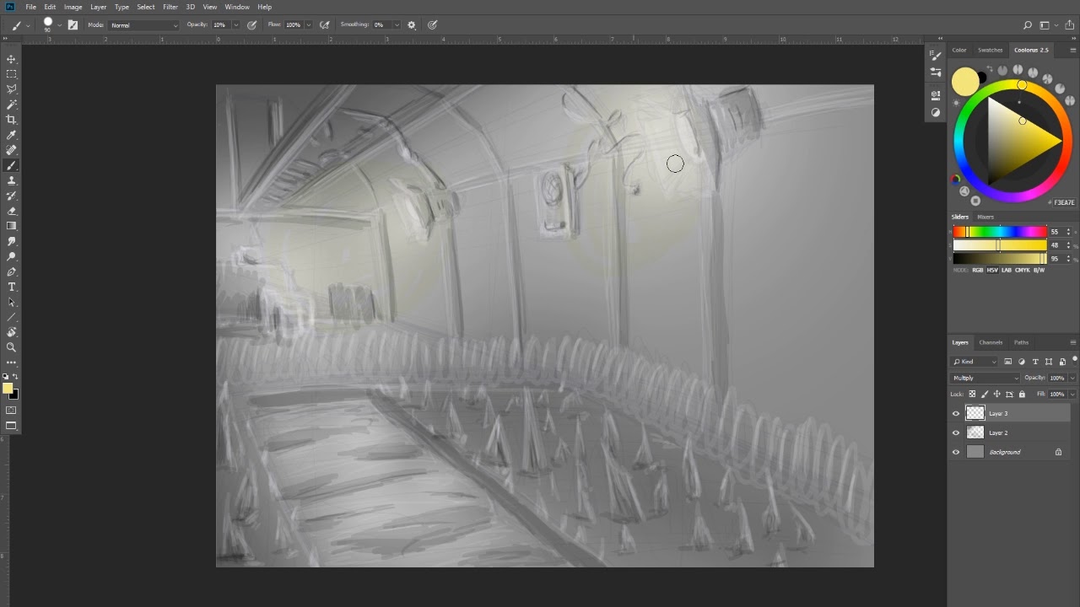Image resolution: width=1080 pixels, height=607 pixels.
Task: Open the Kind filter dropdown
Action: point(975,362)
